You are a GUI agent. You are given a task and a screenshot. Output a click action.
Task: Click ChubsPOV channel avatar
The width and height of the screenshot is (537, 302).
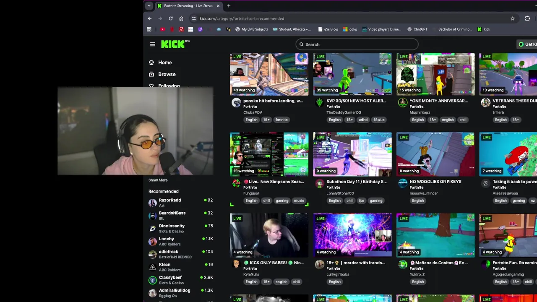pyautogui.click(x=236, y=103)
